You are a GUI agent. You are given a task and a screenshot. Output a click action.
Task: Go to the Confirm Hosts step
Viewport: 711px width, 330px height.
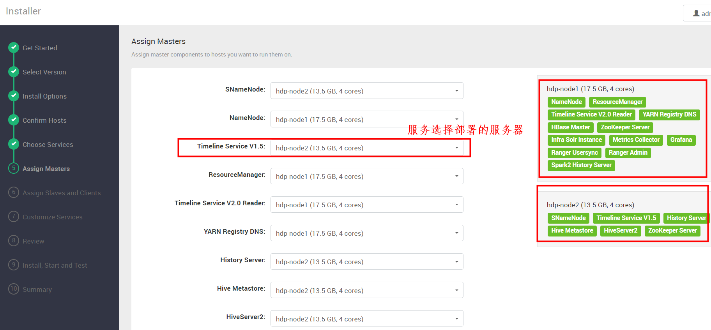(44, 120)
